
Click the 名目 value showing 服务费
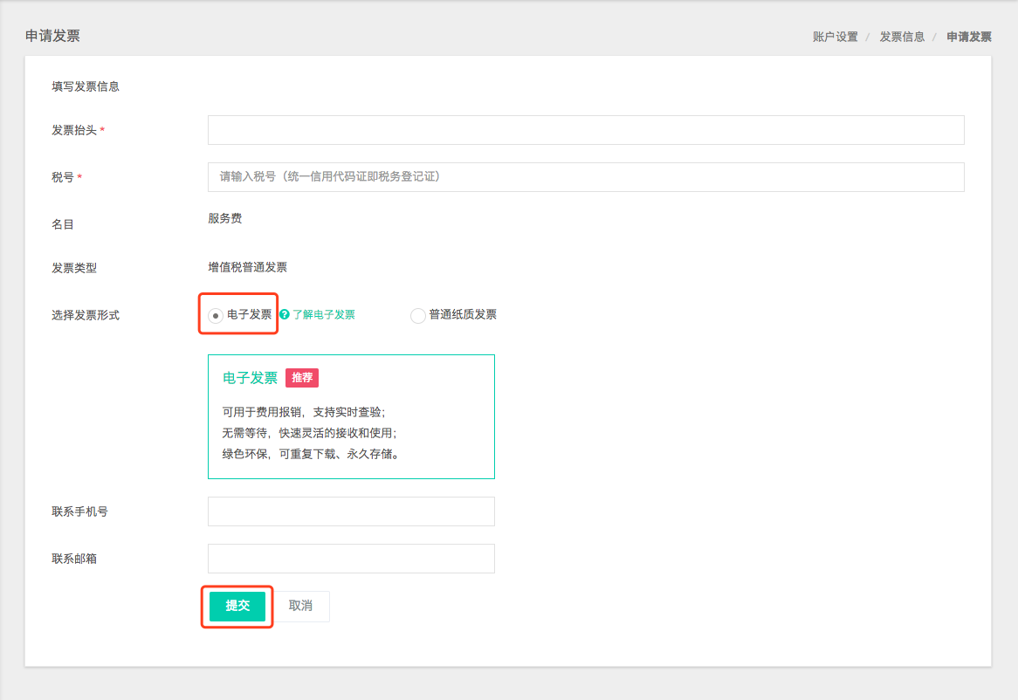pos(225,217)
